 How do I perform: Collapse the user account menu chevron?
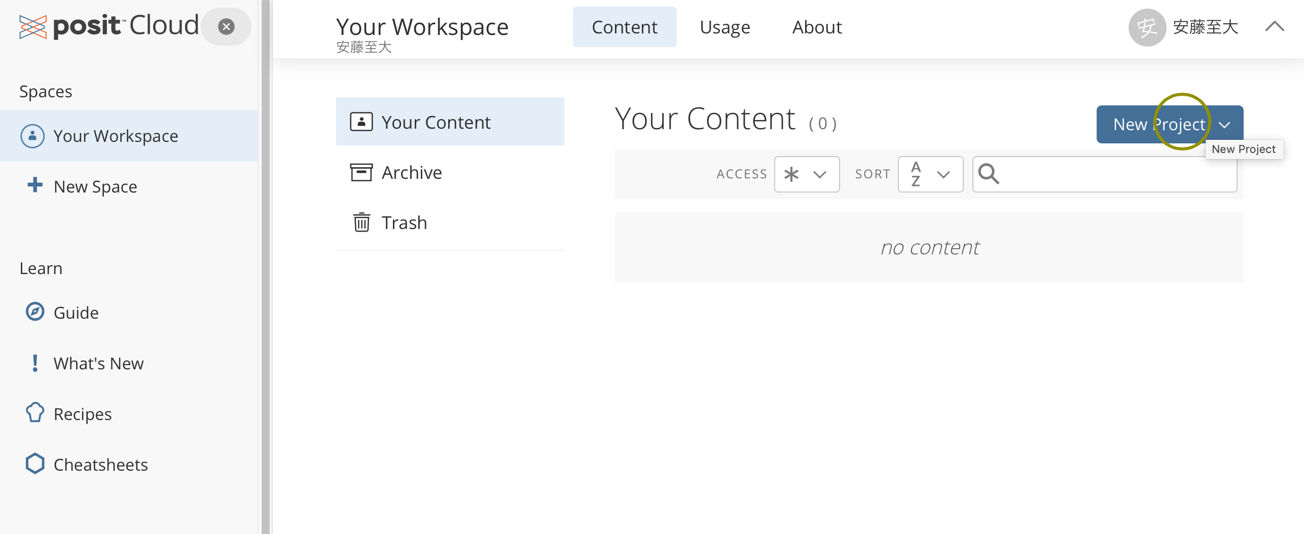coord(1274,26)
